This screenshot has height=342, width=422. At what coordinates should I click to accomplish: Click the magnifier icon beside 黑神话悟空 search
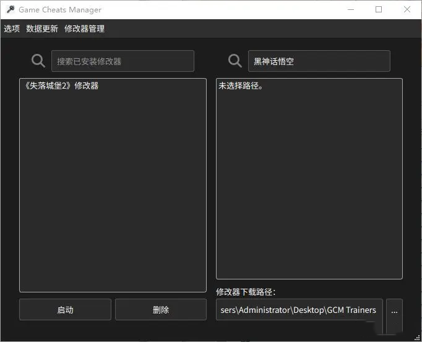(235, 61)
